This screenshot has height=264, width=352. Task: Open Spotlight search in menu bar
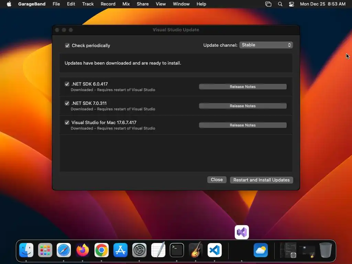click(x=280, y=4)
